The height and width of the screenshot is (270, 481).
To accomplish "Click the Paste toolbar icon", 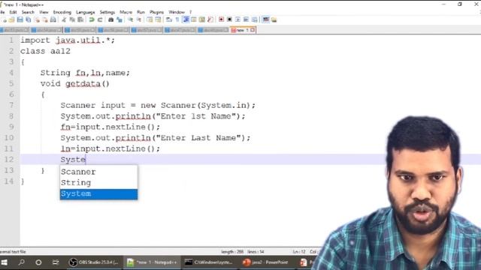I will click(x=80, y=20).
